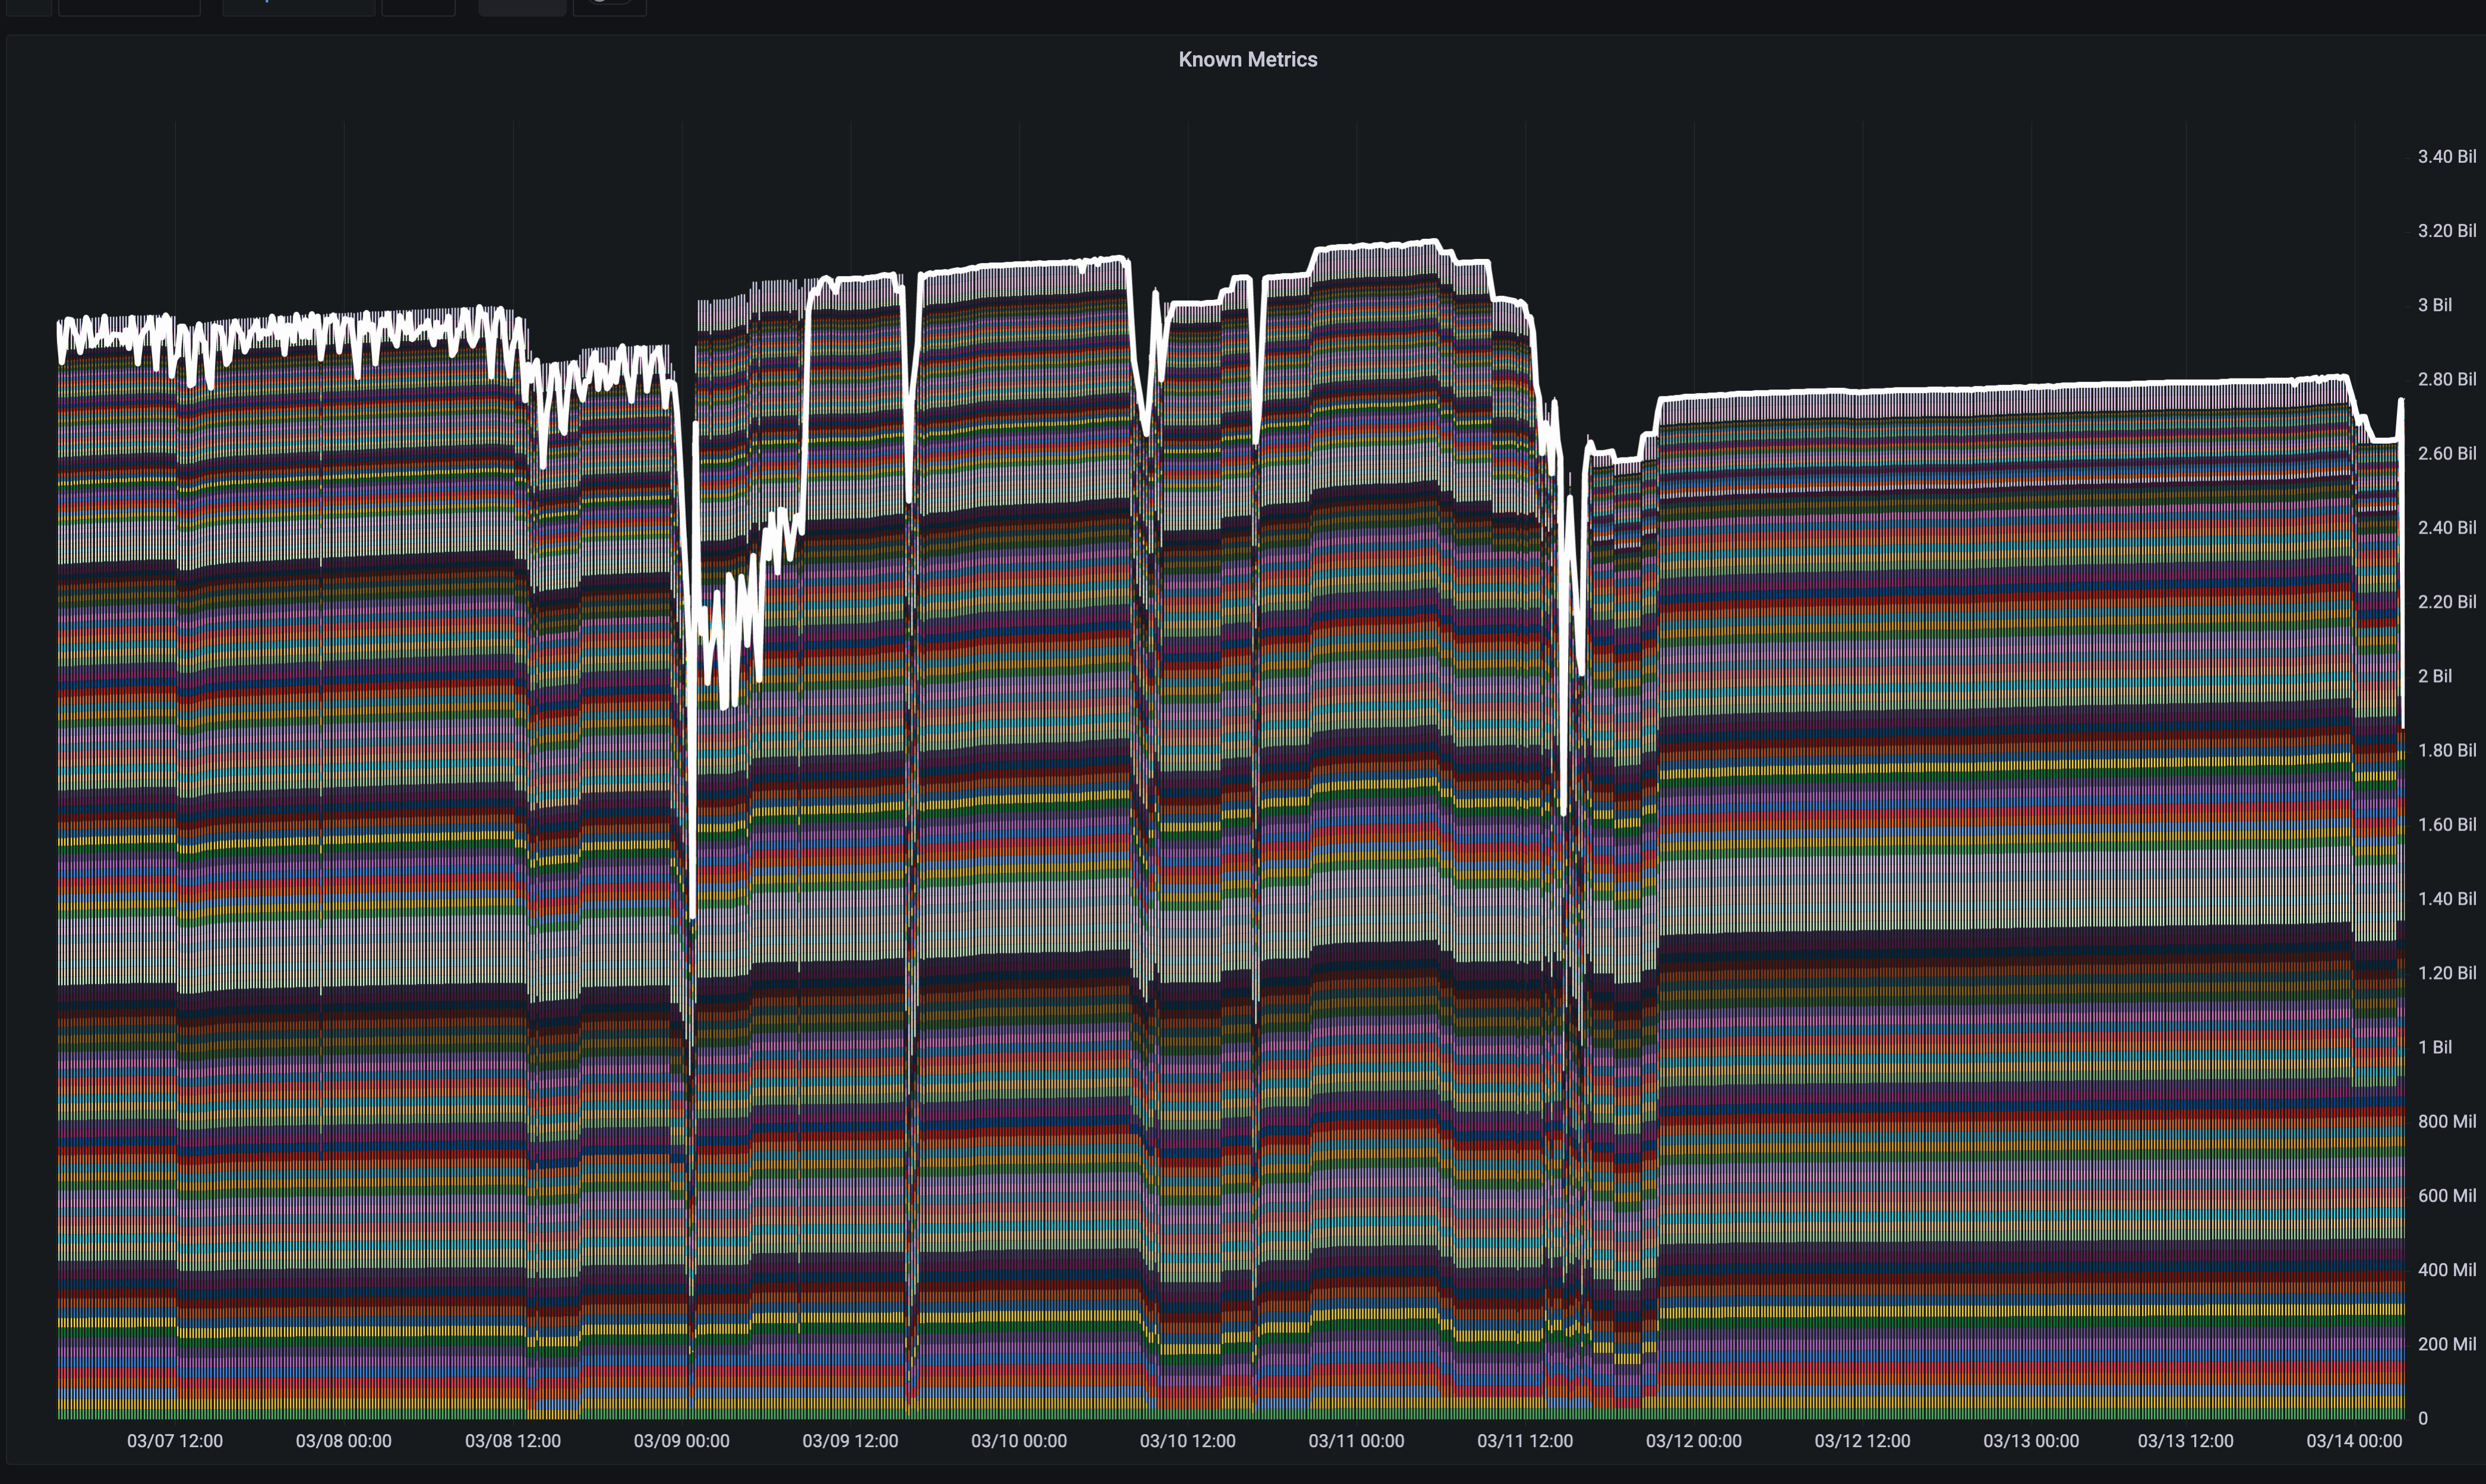
Task: Select the 3 Bil axis value
Action: coord(2435,305)
